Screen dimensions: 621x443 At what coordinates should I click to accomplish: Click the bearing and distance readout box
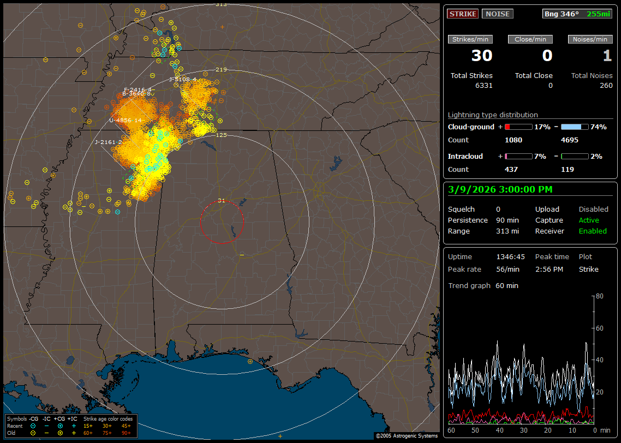coord(577,14)
